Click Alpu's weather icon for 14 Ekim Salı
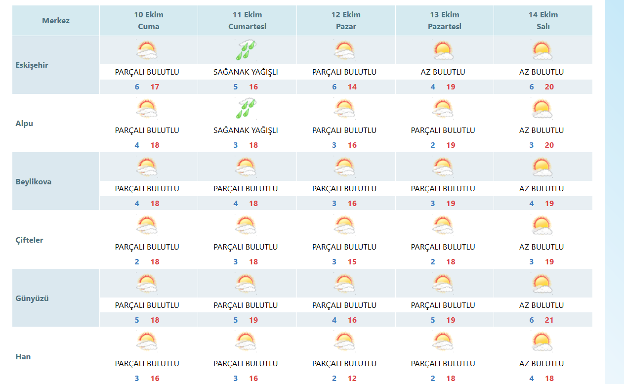Screen dimensions: 624x384 (x=542, y=108)
